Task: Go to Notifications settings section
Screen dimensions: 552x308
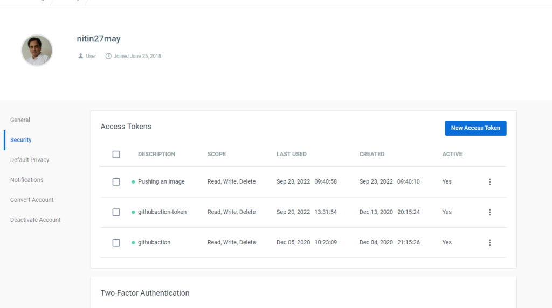Action: pos(26,180)
